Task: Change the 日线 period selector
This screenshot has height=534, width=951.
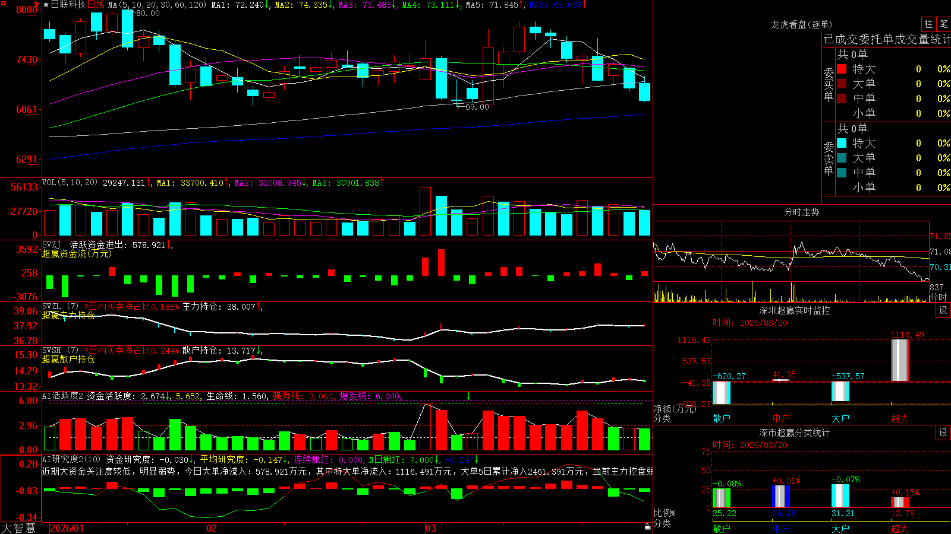Action: [x=96, y=5]
